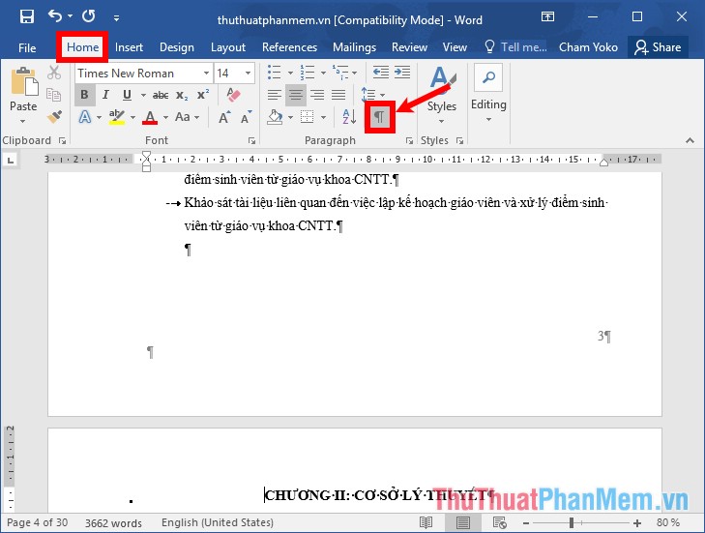Viewport: 705px width, 533px height.
Task: Toggle Bold formatting
Action: [84, 95]
